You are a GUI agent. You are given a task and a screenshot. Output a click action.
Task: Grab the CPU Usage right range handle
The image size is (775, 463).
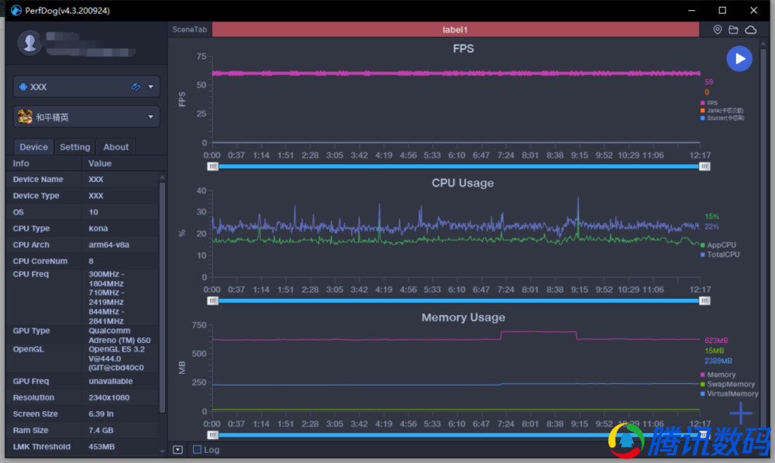[704, 300]
